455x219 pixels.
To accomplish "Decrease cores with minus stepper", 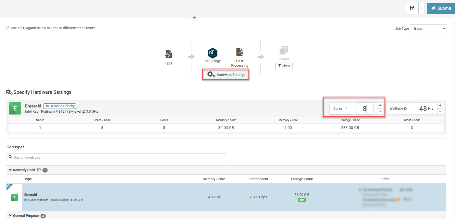I will point(380,112).
